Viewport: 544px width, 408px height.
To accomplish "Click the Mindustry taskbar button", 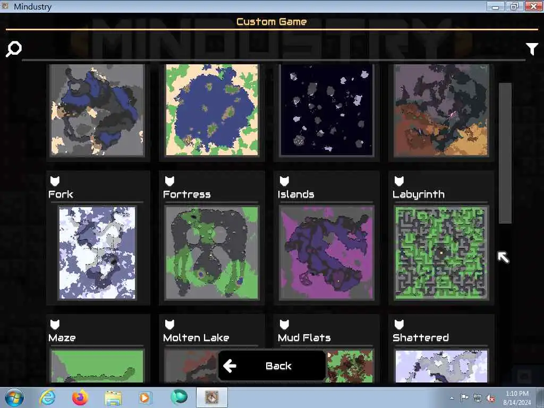I will (x=212, y=397).
